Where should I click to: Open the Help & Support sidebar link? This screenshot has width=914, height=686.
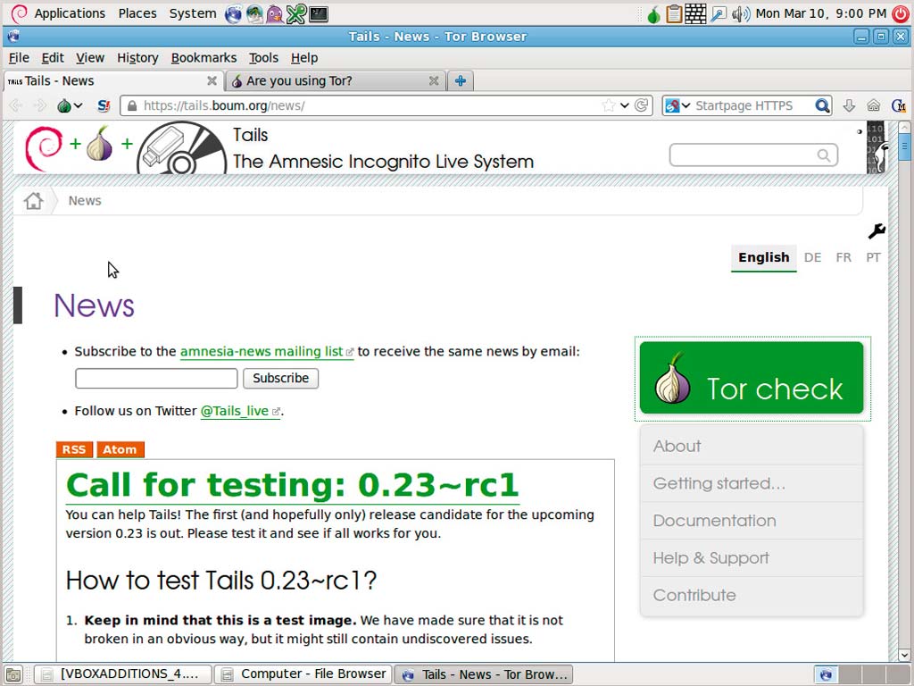point(710,558)
